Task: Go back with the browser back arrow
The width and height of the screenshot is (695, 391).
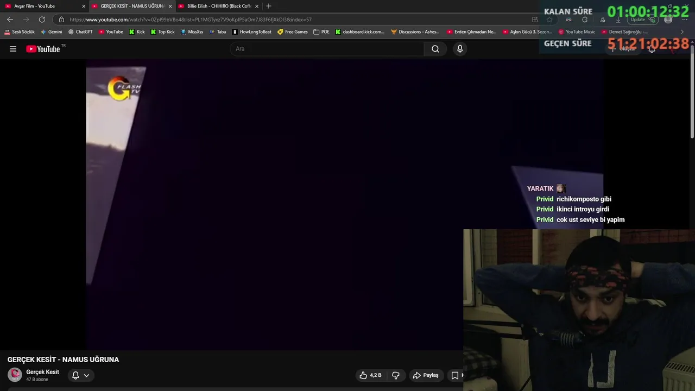Action: point(10,20)
